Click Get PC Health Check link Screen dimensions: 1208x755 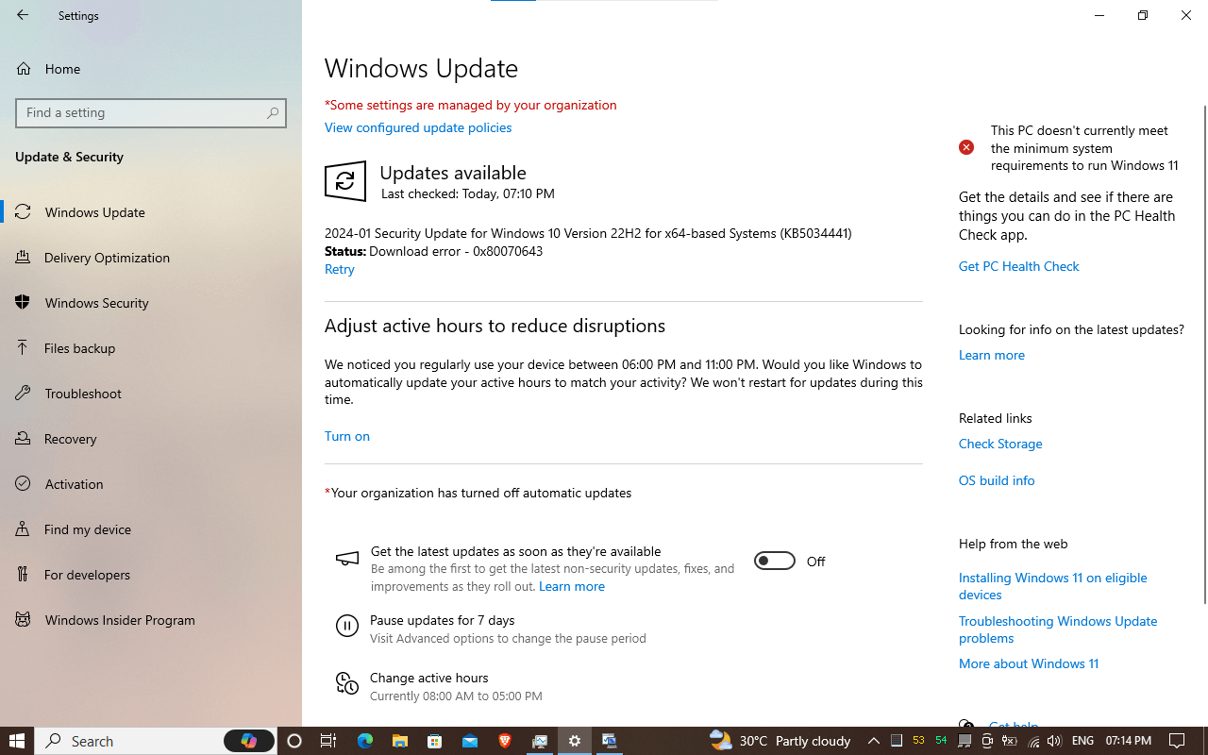click(1019, 266)
